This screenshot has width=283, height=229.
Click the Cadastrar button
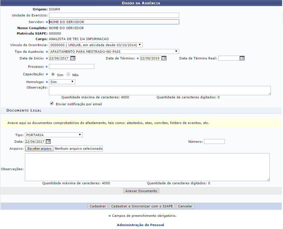pyautogui.click(x=98, y=206)
